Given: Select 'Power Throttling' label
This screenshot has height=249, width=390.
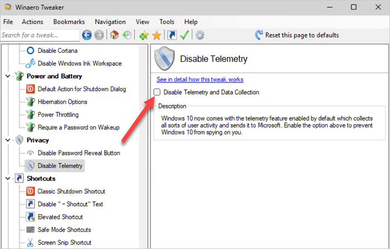Looking at the screenshot, I should 58,115.
